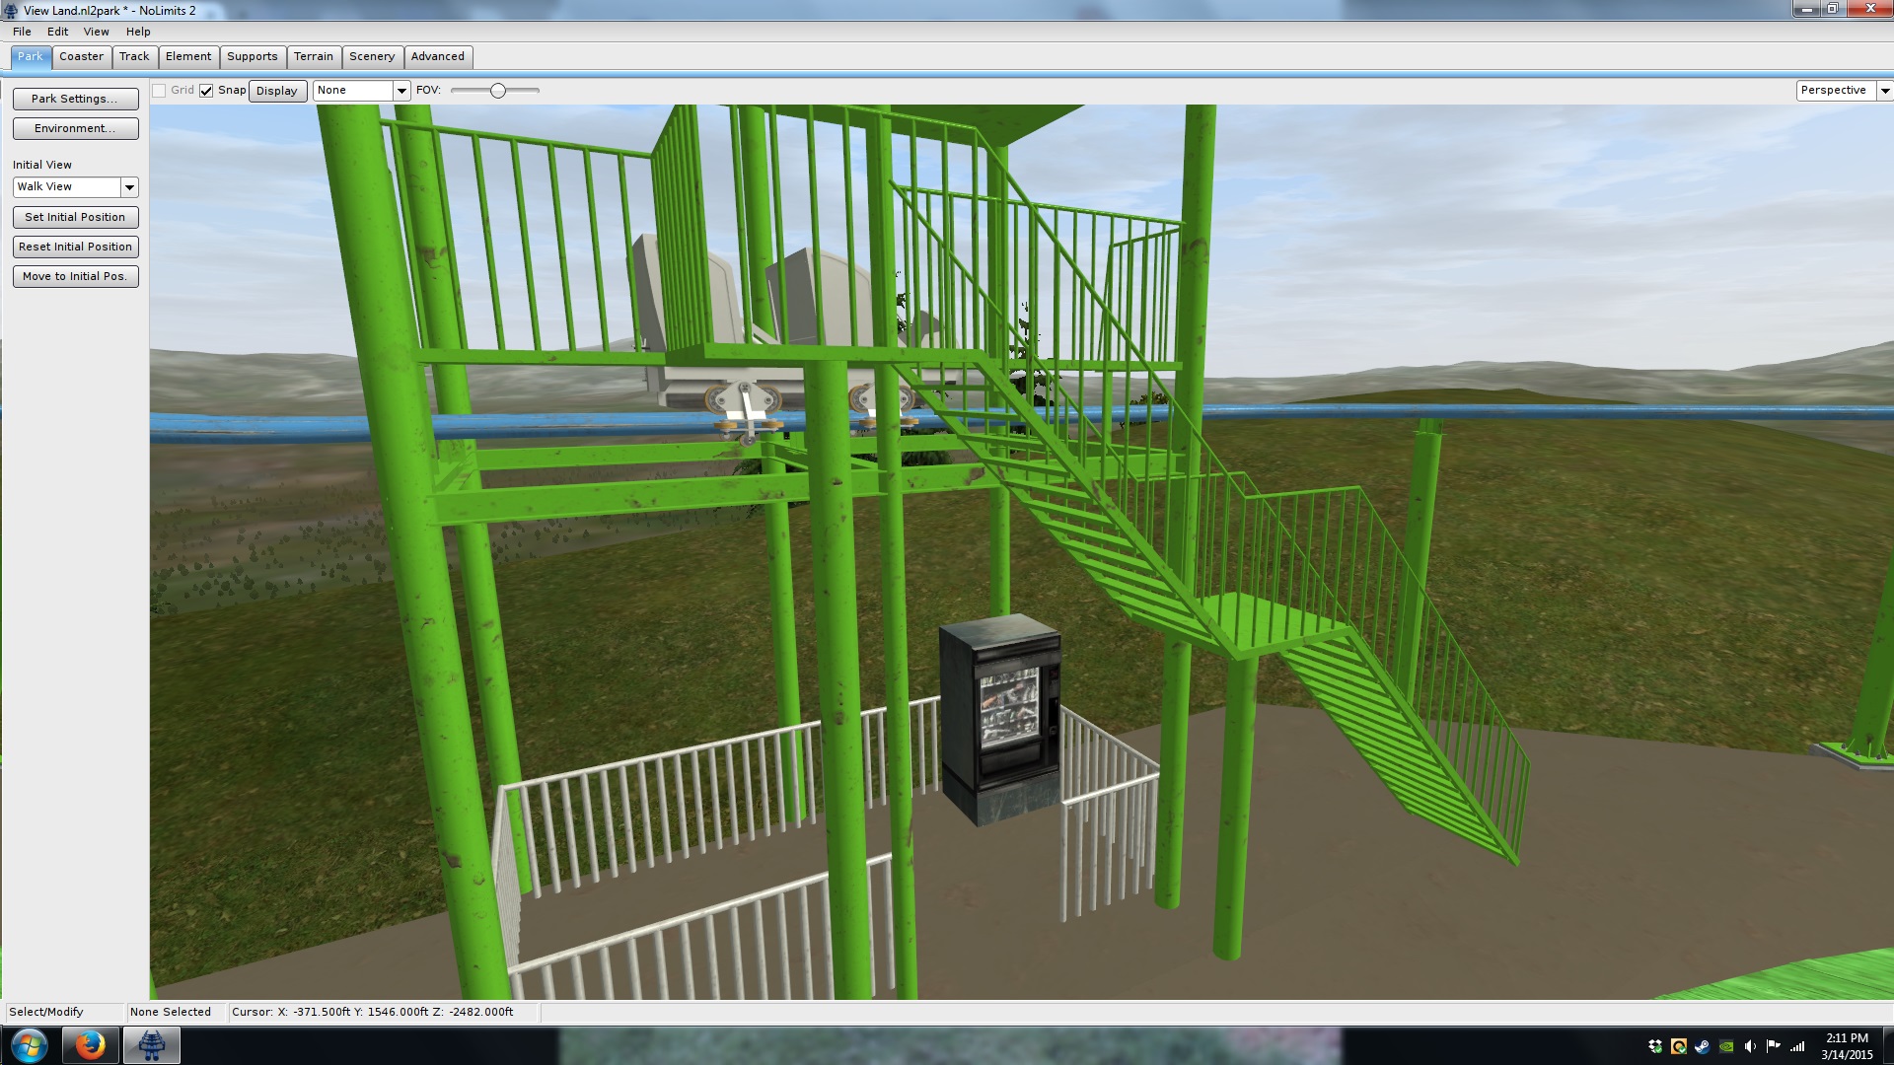Expand the Walk View initial view dropdown

(129, 187)
